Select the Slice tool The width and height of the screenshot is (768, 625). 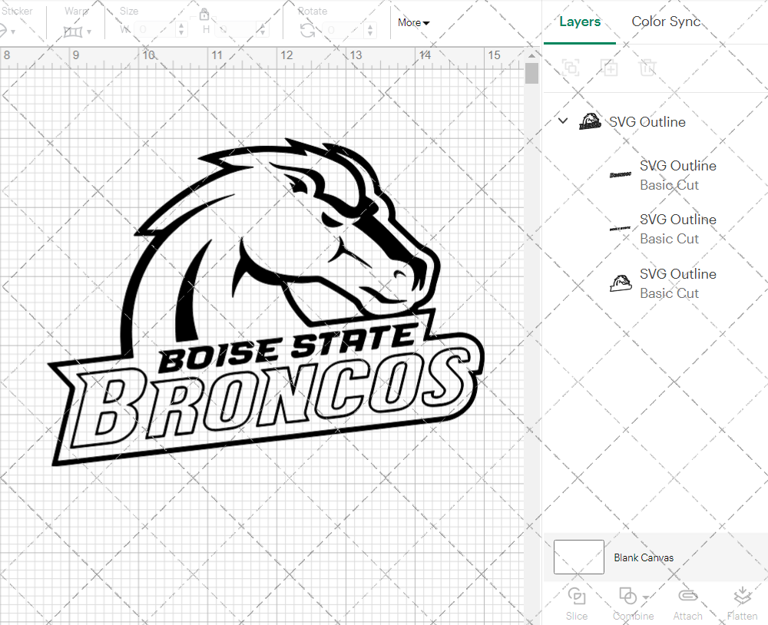[577, 603]
